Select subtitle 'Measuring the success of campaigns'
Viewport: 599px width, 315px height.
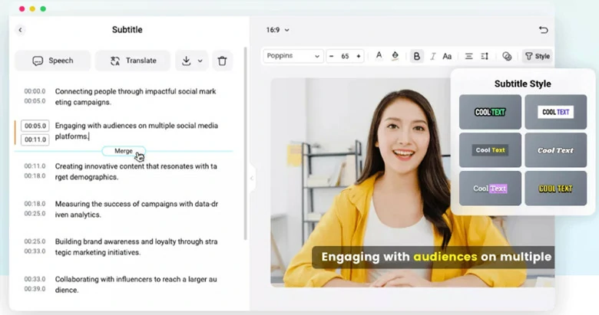[137, 209]
